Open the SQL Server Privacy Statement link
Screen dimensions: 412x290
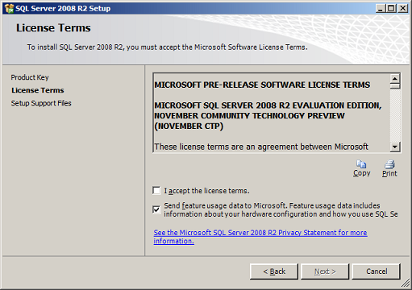[x=260, y=237]
